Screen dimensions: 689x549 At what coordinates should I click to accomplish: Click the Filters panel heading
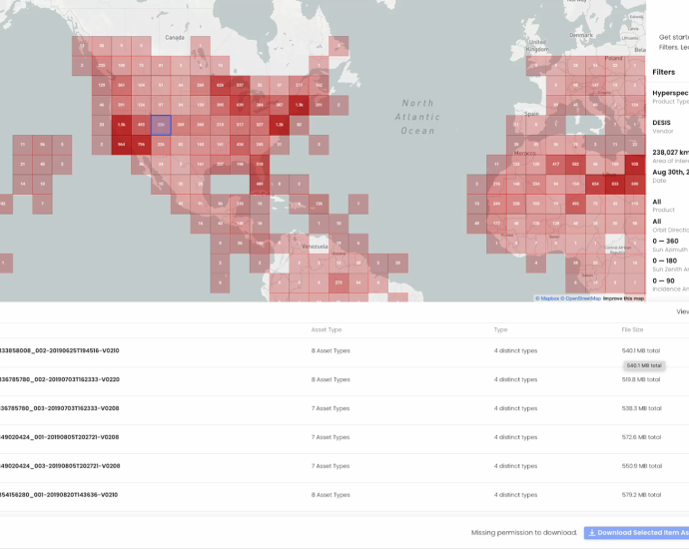(x=663, y=72)
